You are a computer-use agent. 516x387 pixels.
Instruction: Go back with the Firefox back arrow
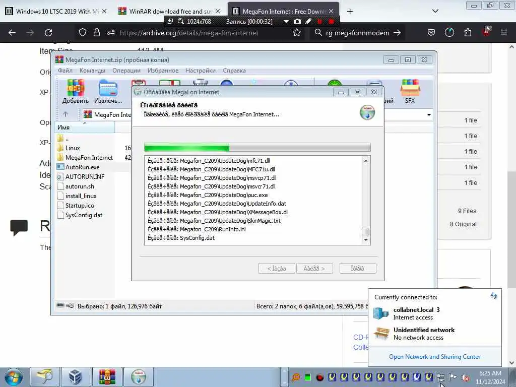coord(12,33)
